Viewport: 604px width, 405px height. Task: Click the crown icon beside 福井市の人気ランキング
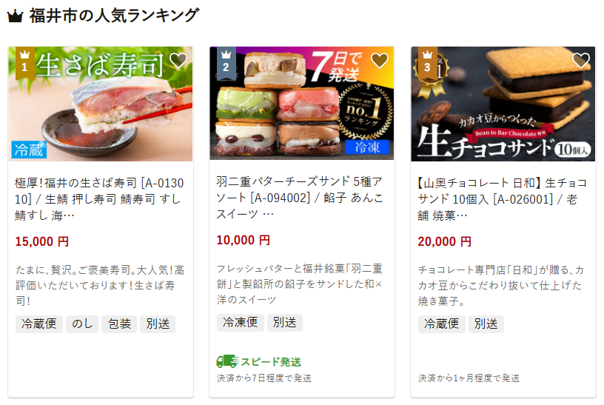point(16,16)
